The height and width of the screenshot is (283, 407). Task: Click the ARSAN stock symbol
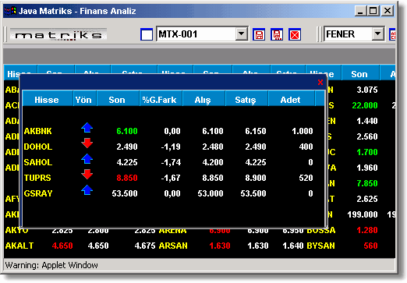173,246
